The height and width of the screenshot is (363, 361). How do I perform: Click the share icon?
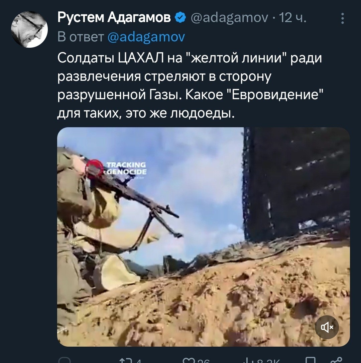(337, 360)
